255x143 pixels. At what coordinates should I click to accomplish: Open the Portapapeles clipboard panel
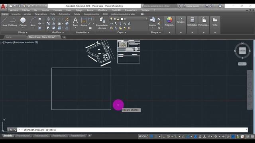(204, 21)
